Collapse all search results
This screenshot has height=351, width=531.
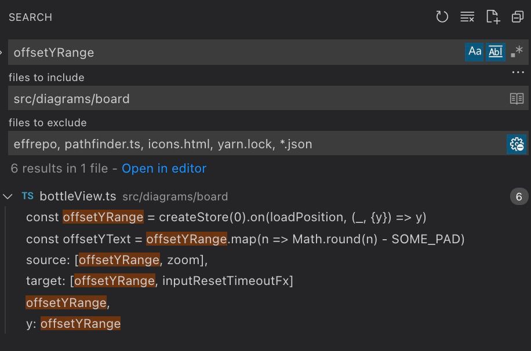pos(518,17)
